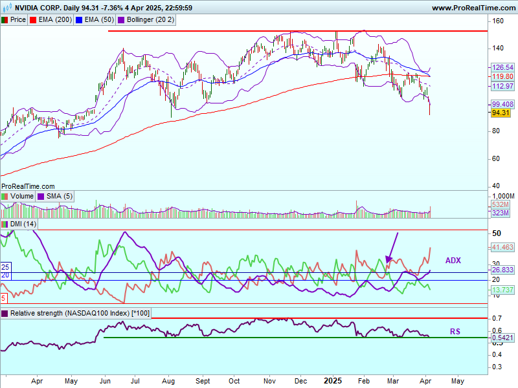Click the blue 20 level label

point(5,275)
